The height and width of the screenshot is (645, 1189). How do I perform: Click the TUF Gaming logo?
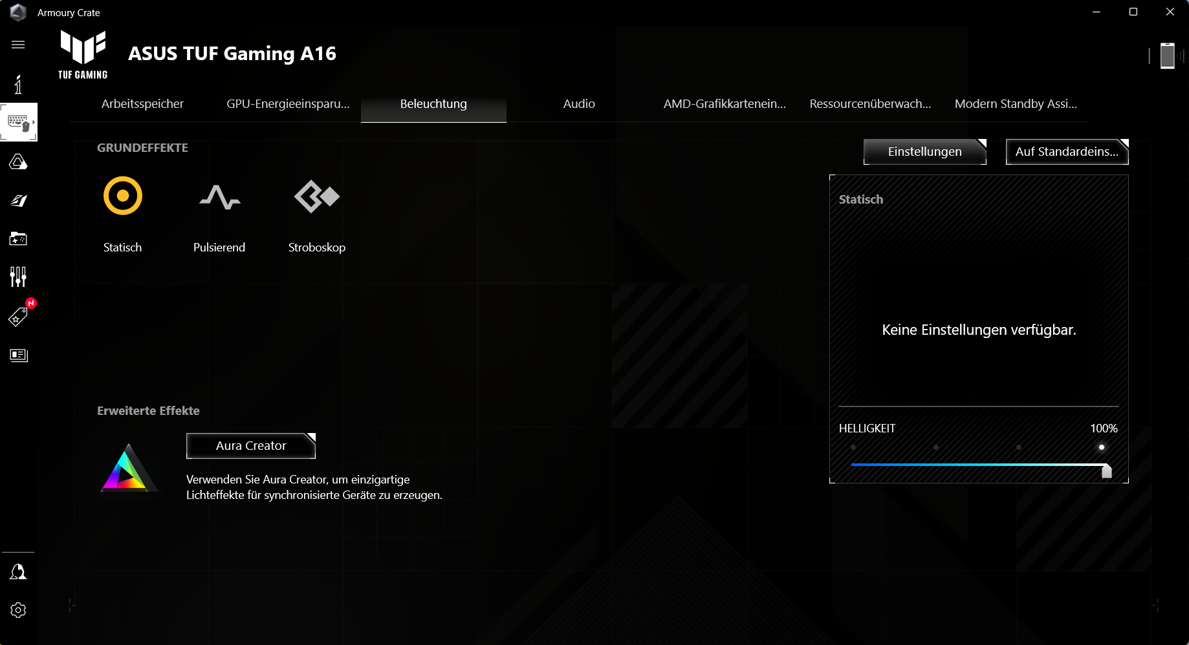tap(83, 54)
